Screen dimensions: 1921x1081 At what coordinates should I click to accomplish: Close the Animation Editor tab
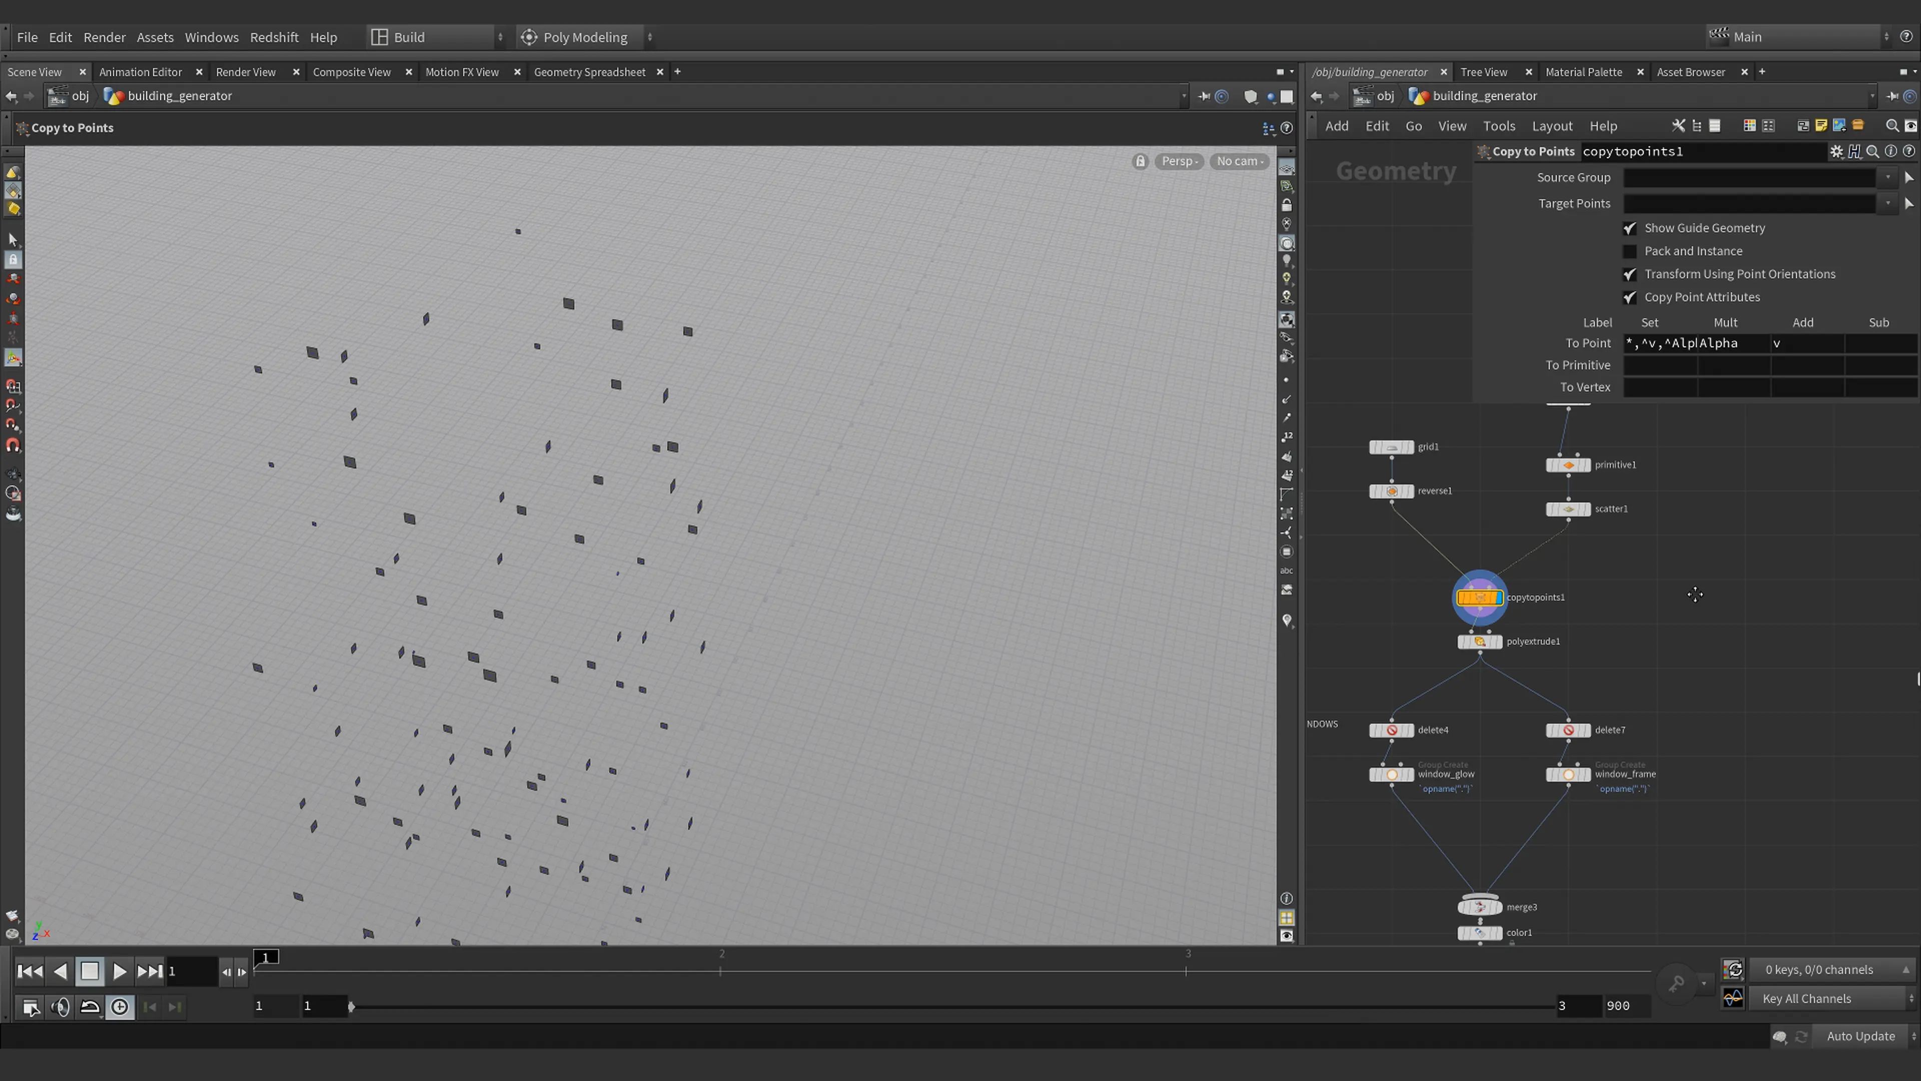click(x=199, y=73)
